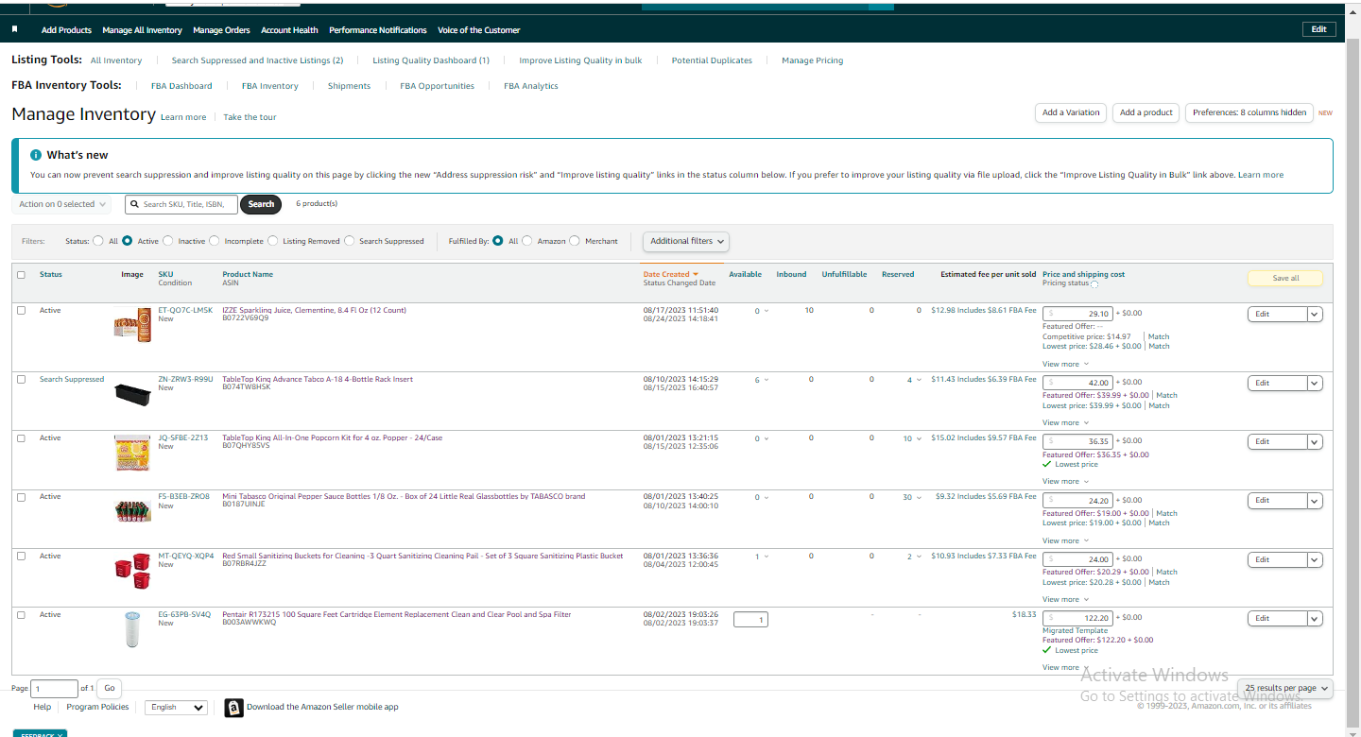Click the bookmark flag icon in the top bar
1361x737 pixels.
[15, 29]
